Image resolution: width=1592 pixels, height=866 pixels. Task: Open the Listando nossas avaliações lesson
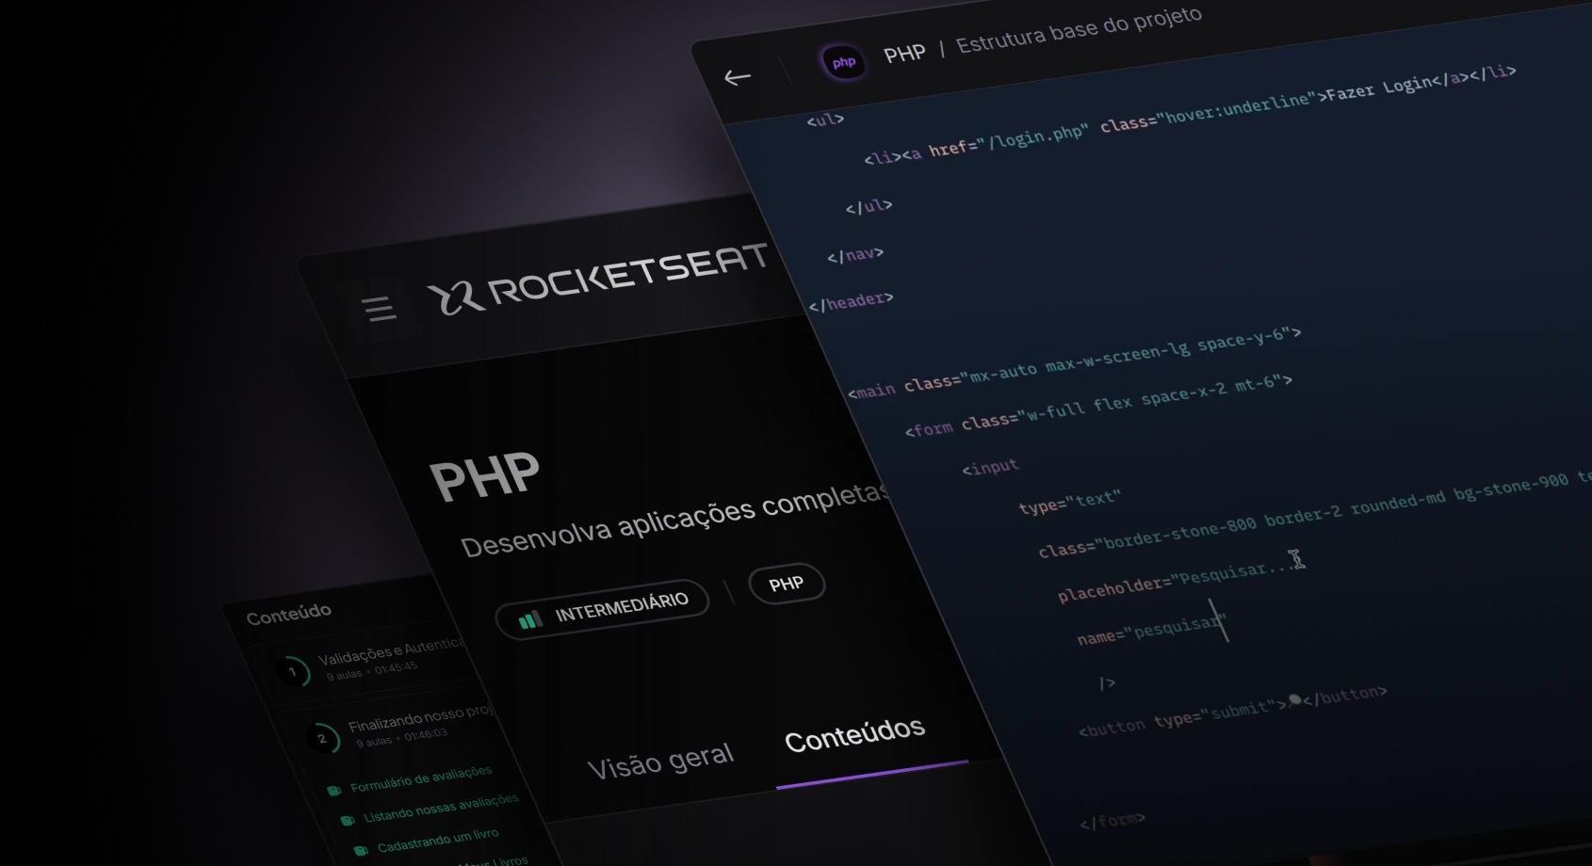[441, 808]
